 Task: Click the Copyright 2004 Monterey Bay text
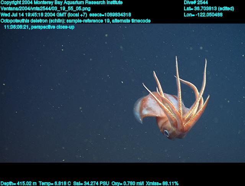click(62, 3)
